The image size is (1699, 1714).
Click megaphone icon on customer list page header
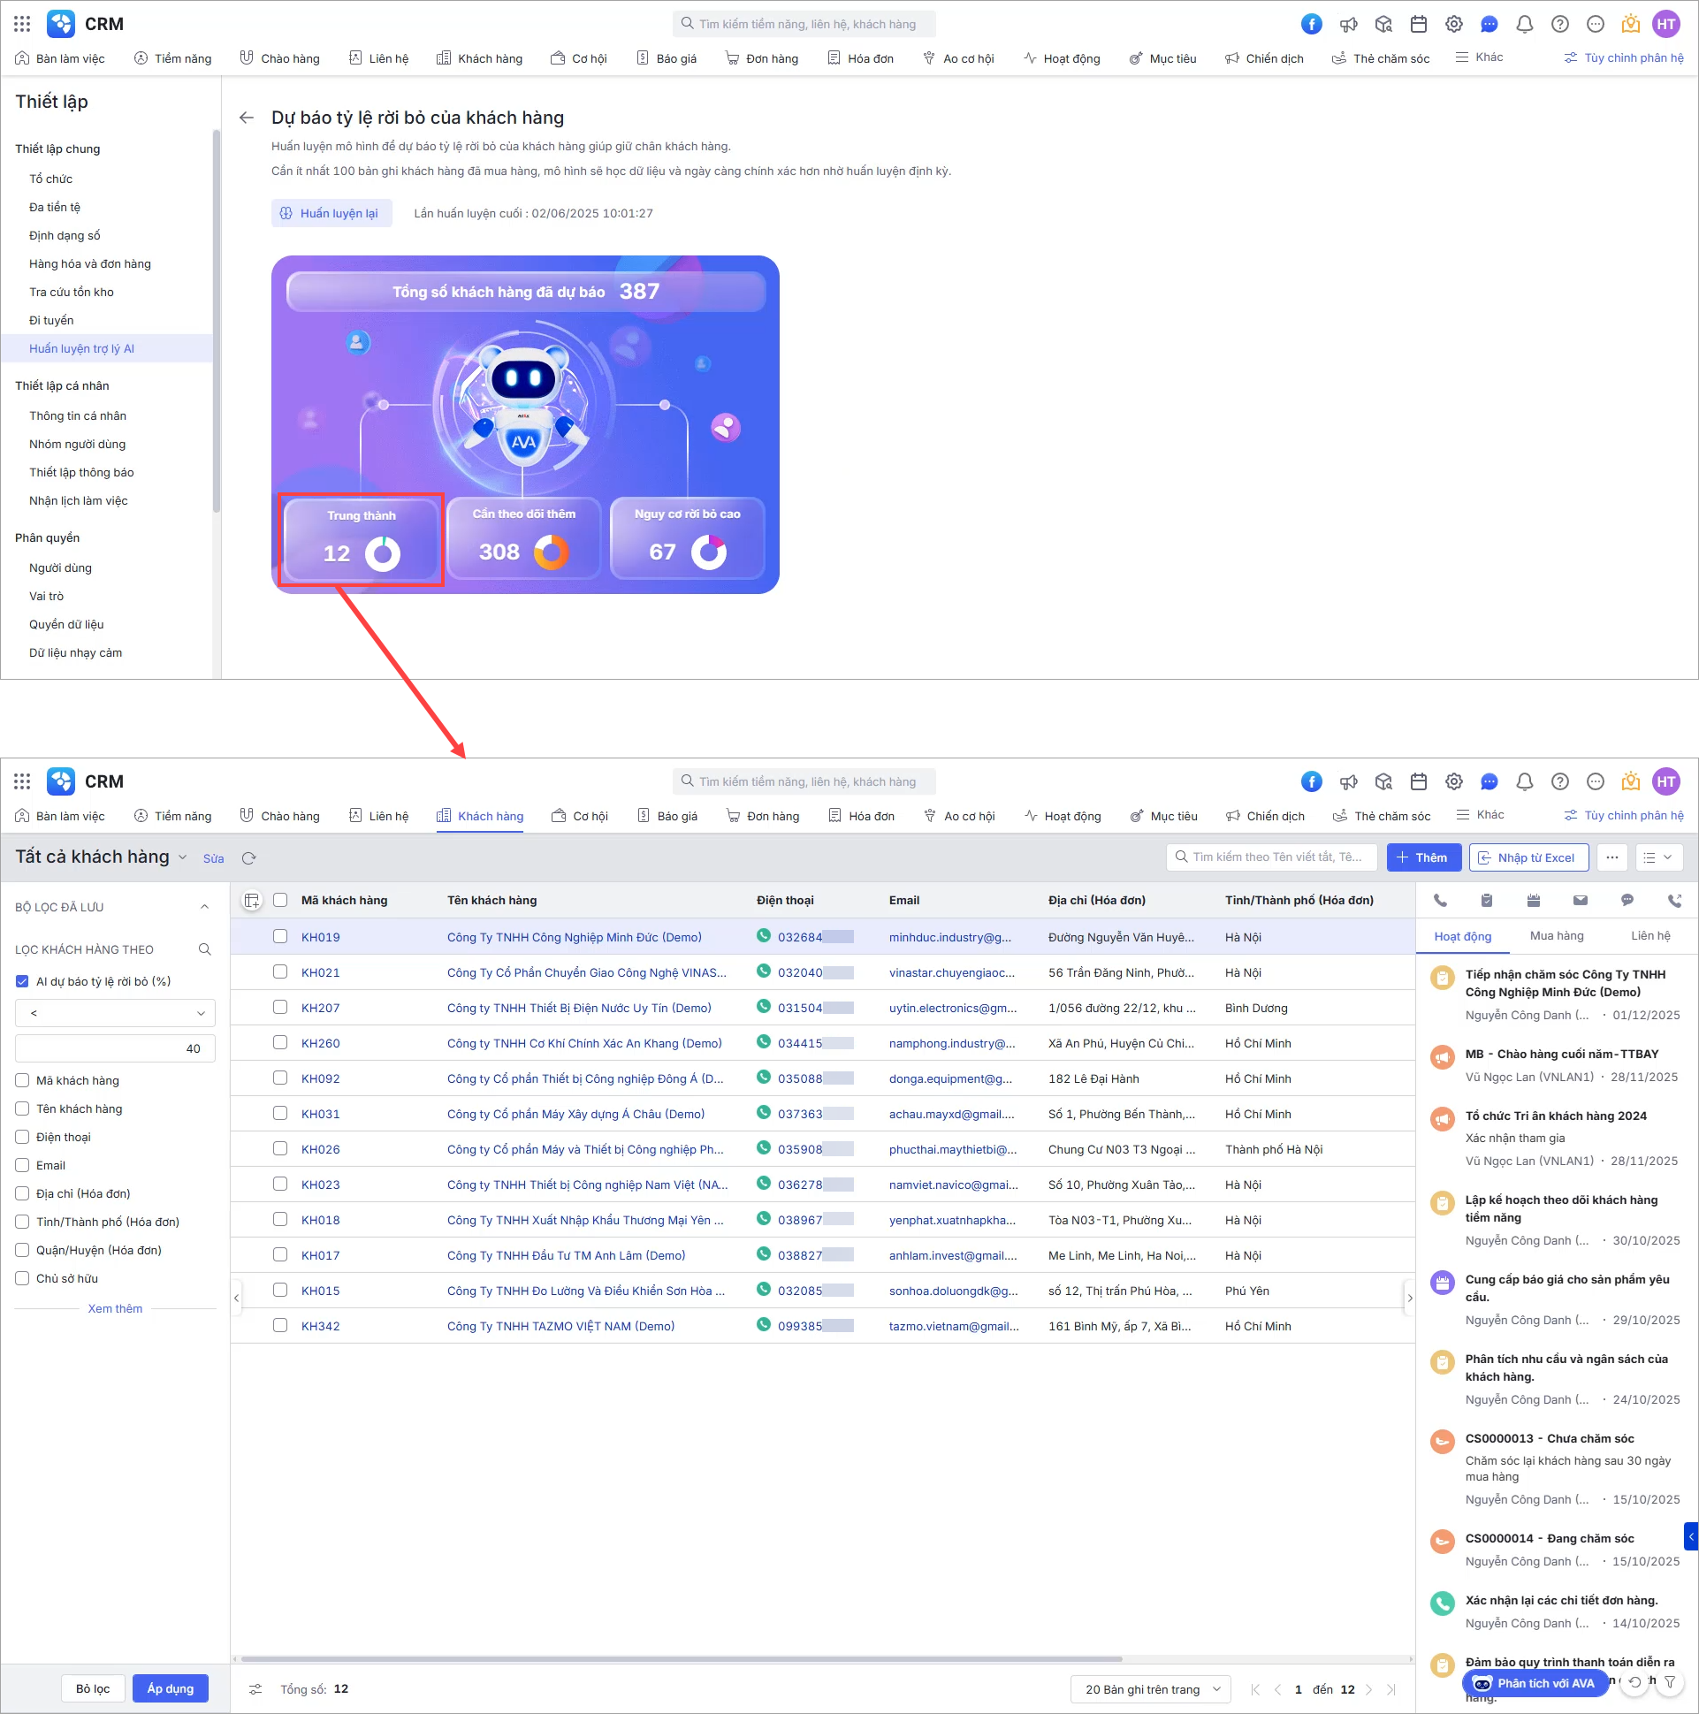pyautogui.click(x=1349, y=781)
